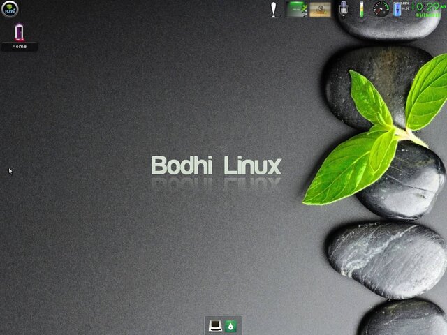The image size is (447, 335).
Task: Click the vertical green level gauge
Action: pos(362,9)
